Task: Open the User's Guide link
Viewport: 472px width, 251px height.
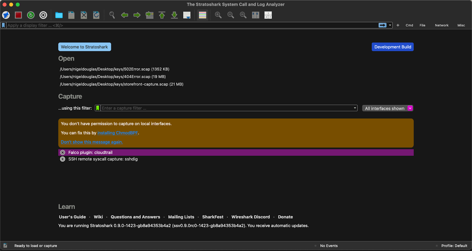Action: [72, 217]
